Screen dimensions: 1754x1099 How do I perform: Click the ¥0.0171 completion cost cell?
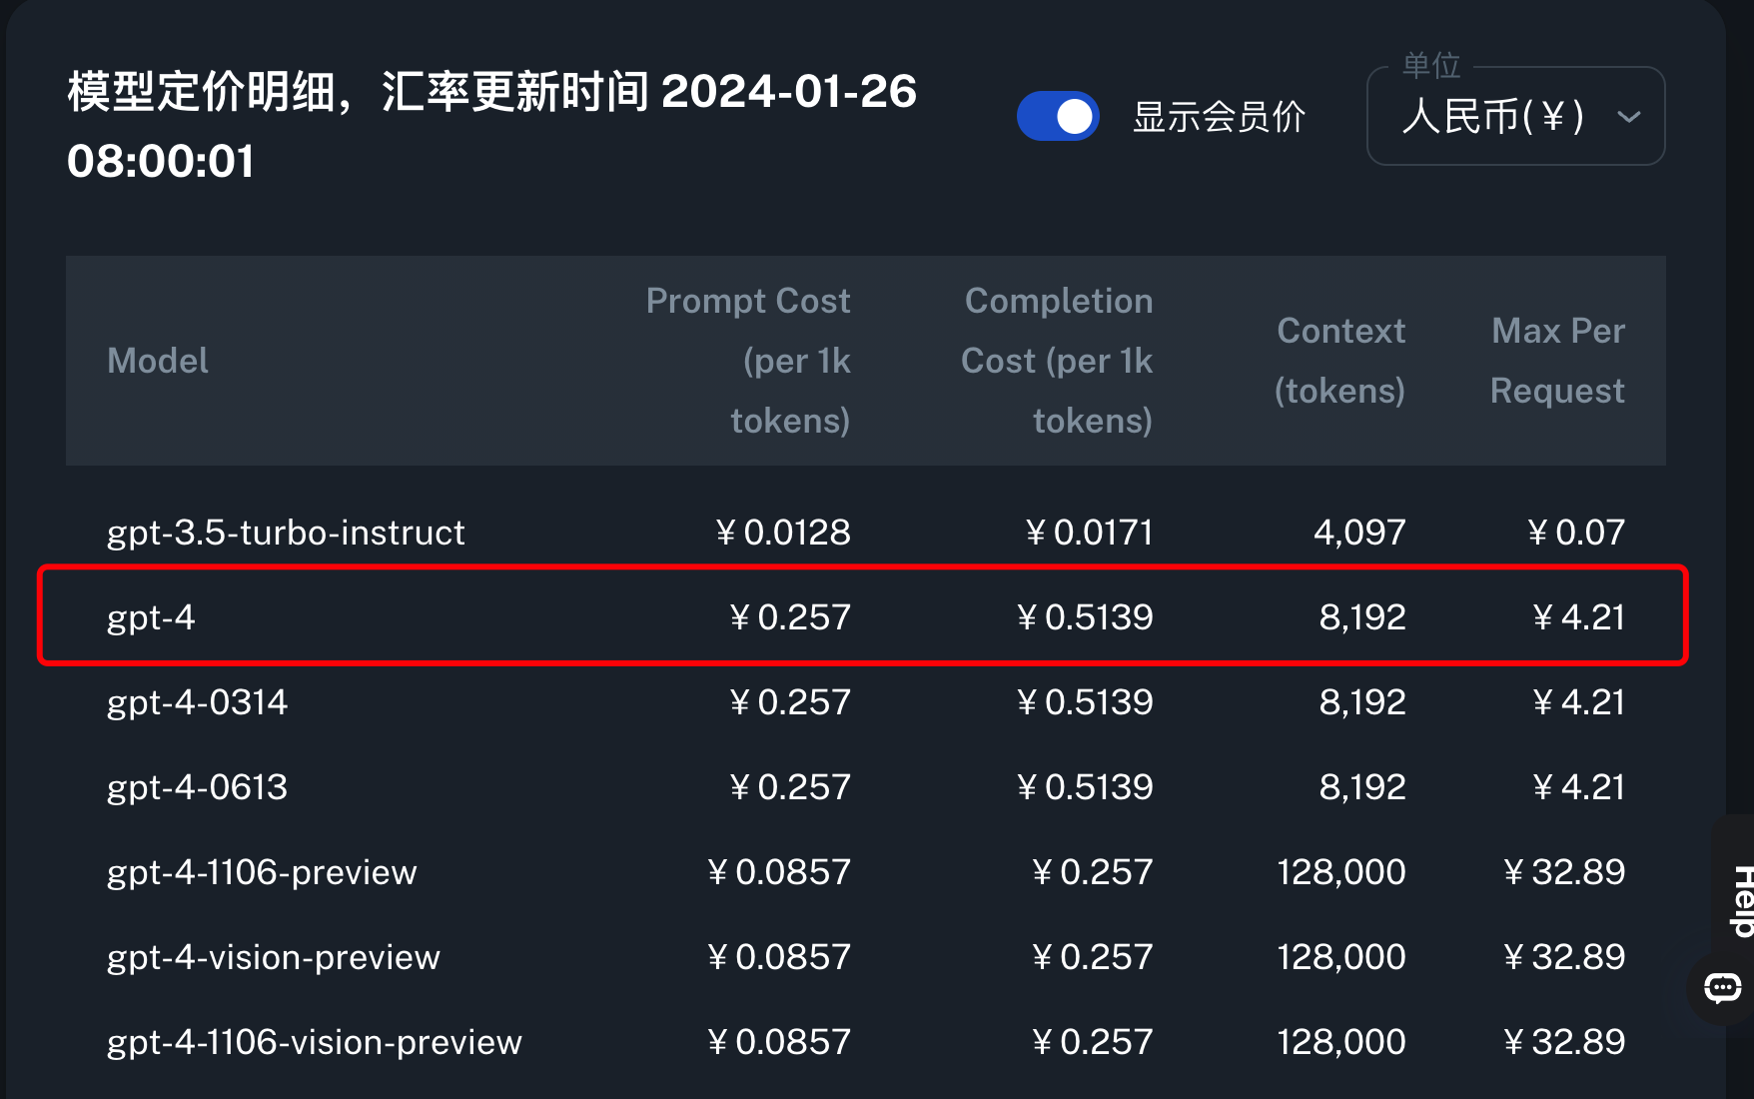1089,533
